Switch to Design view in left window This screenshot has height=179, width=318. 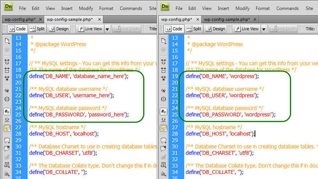click(x=59, y=29)
